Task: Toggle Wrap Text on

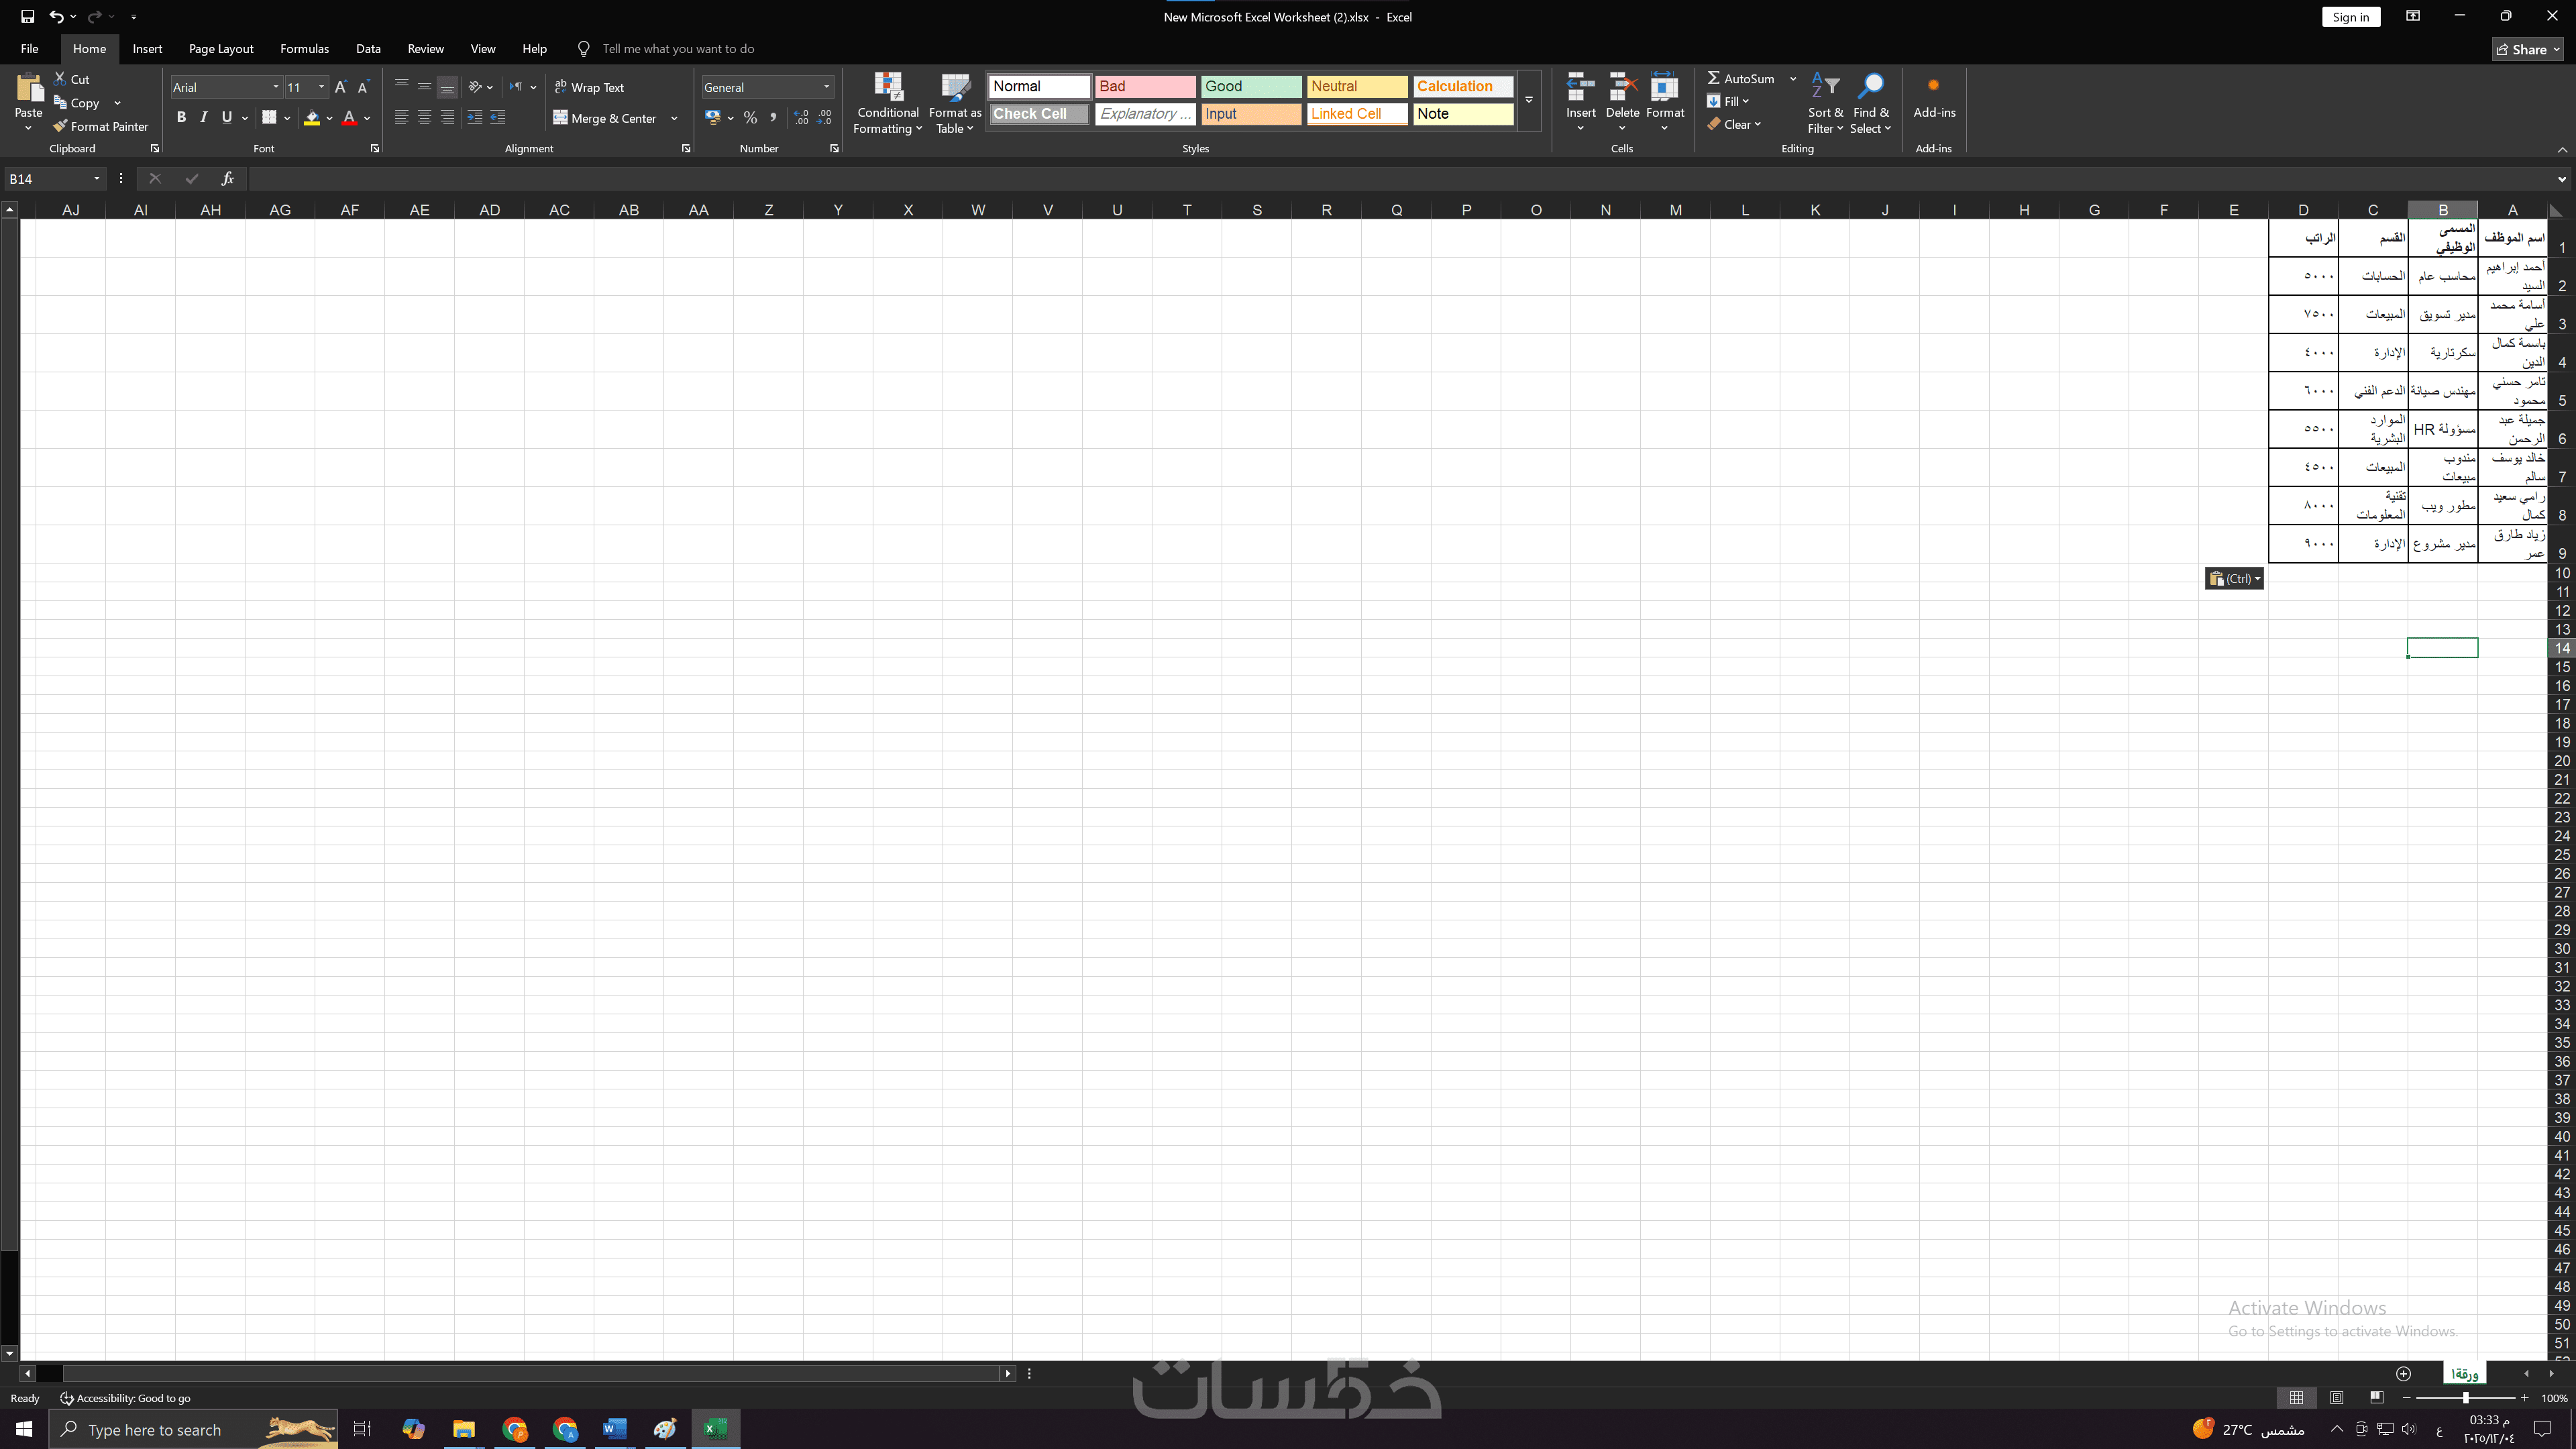Action: click(x=589, y=88)
